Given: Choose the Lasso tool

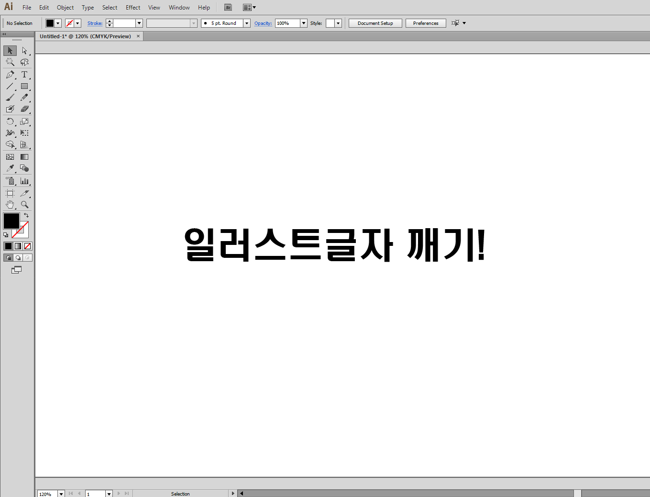Looking at the screenshot, I should click(24, 62).
